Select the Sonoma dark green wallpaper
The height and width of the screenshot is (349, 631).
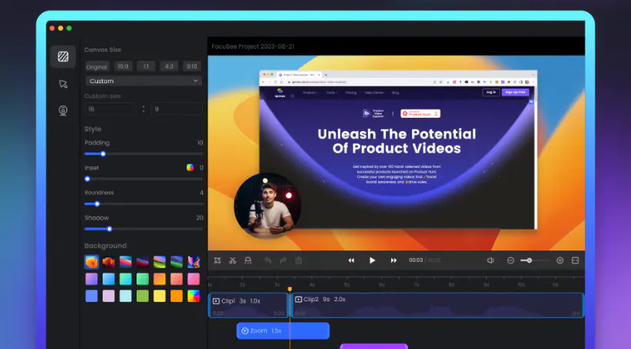click(x=176, y=262)
